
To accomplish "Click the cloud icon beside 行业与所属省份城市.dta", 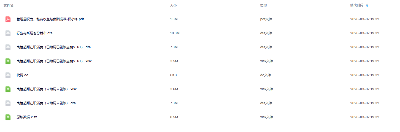I will pyautogui.click(x=8, y=33).
